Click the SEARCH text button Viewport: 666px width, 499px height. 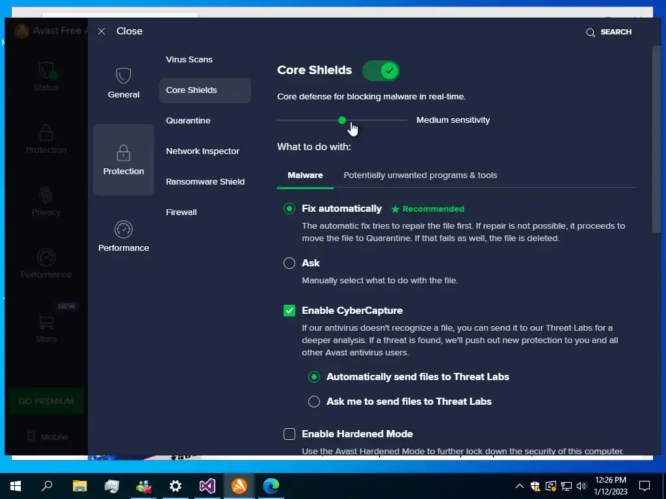pyautogui.click(x=616, y=32)
